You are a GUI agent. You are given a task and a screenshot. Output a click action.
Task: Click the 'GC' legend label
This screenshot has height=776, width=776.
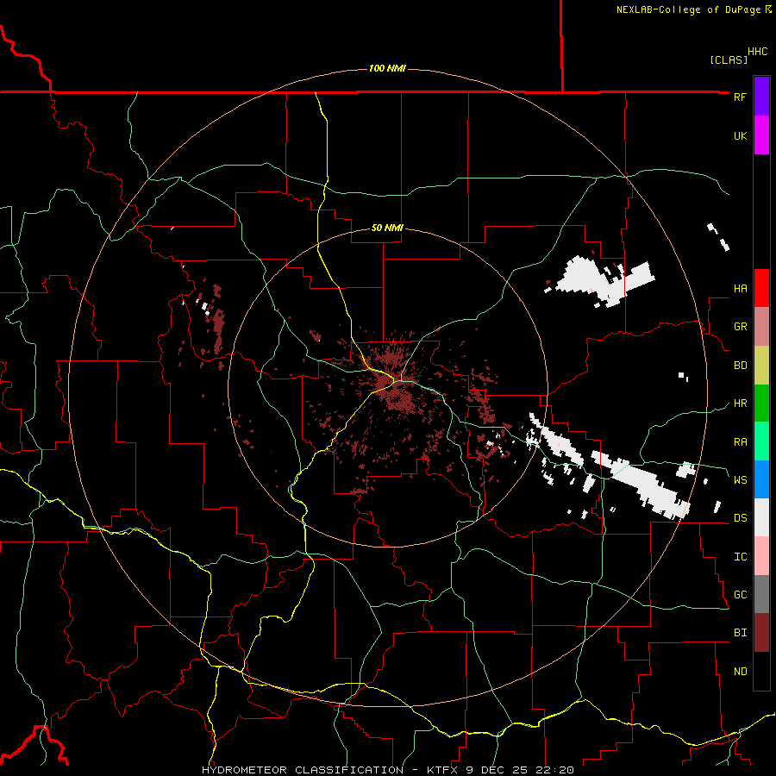pyautogui.click(x=740, y=594)
